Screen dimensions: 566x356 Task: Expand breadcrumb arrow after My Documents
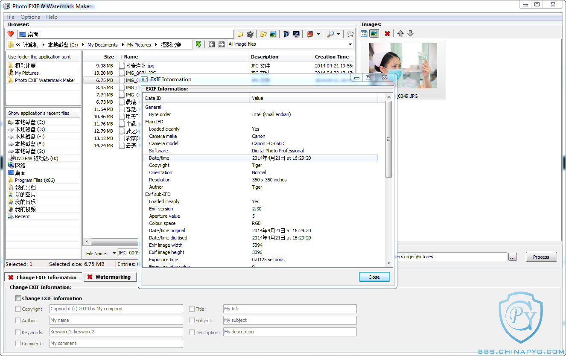(123, 45)
